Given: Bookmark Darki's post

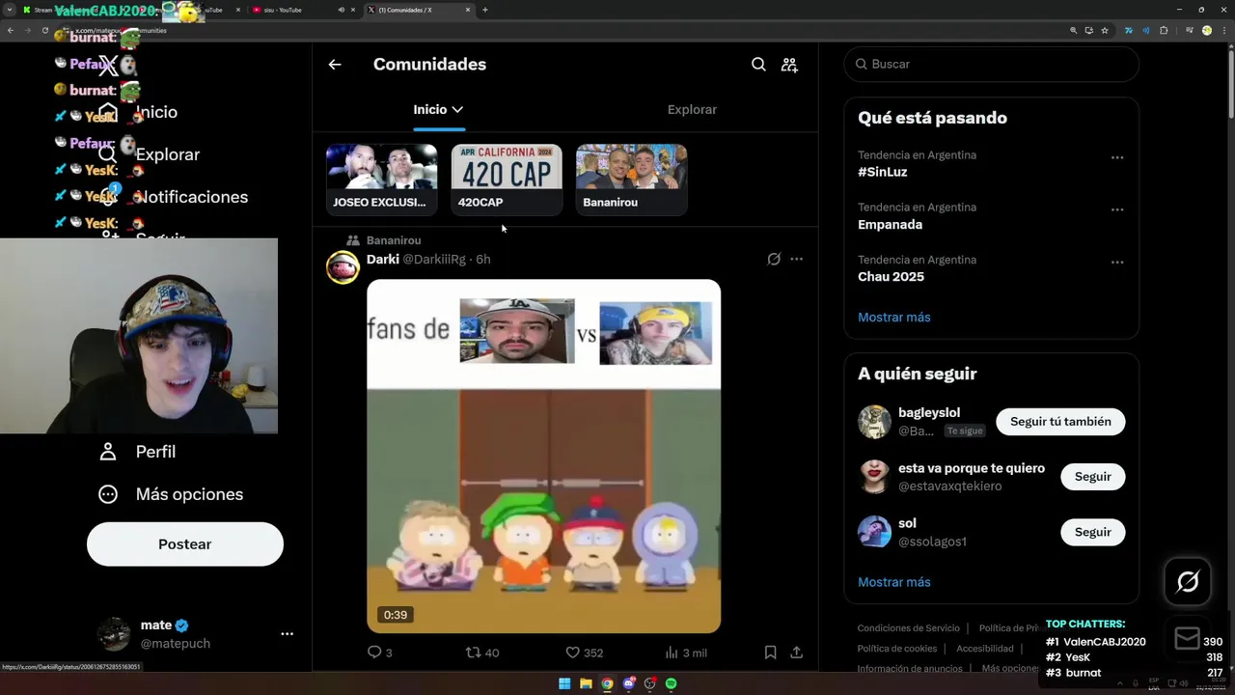Looking at the screenshot, I should tap(770, 653).
